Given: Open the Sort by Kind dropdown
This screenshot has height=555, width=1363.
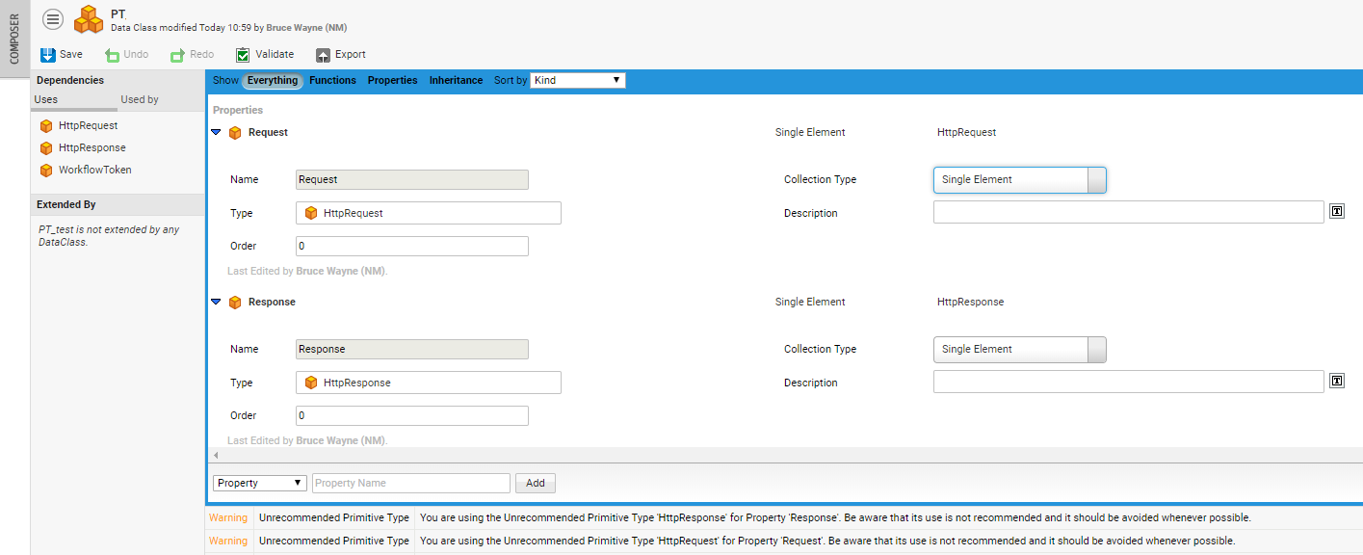Looking at the screenshot, I should point(578,81).
